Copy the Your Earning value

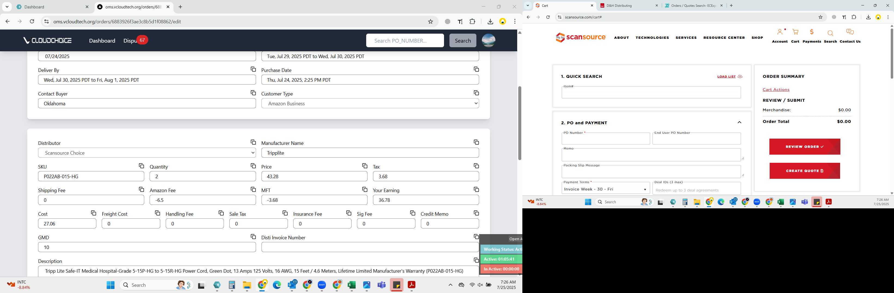pos(476,190)
